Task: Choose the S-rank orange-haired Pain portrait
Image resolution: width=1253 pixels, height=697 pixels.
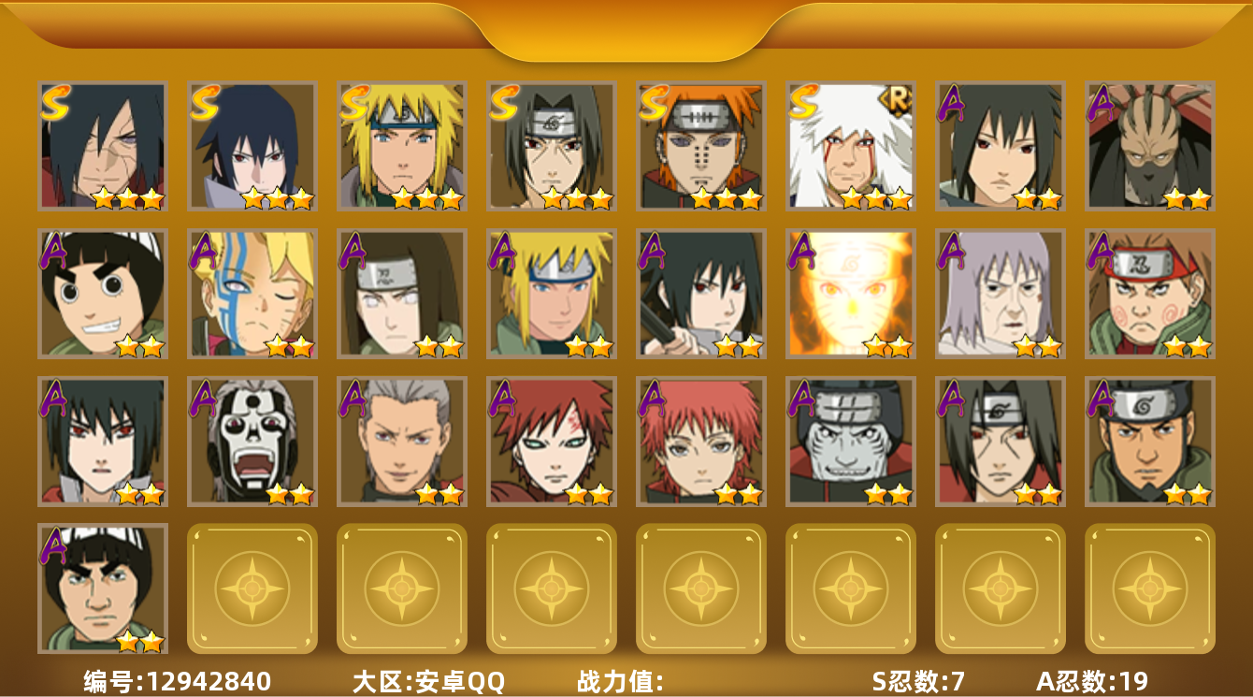Action: pos(701,146)
